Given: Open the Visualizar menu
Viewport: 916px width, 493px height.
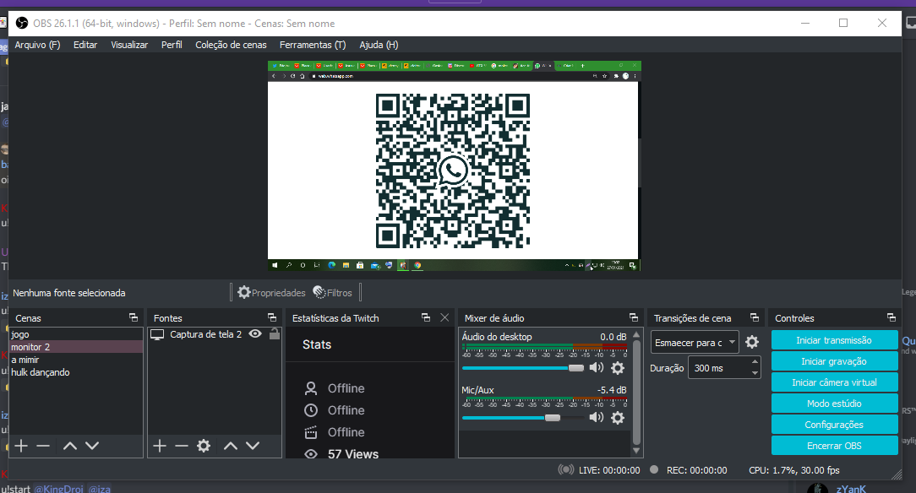Looking at the screenshot, I should pyautogui.click(x=129, y=45).
